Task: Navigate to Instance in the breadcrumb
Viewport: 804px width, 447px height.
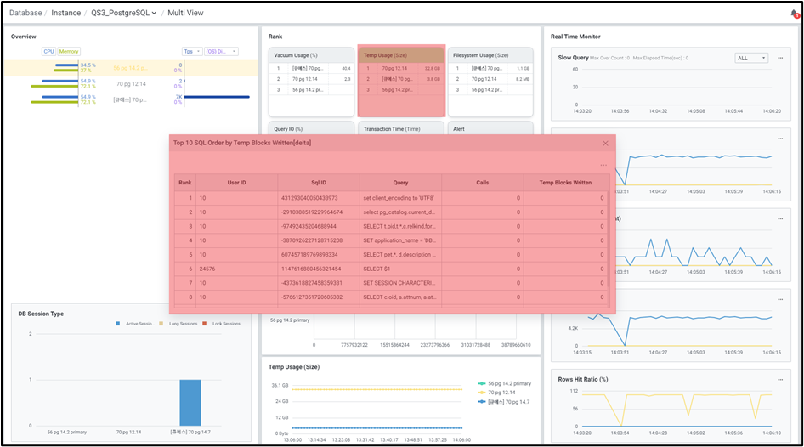Action: point(66,14)
